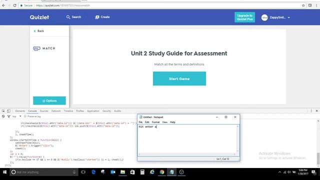The height and width of the screenshot is (180, 320).
Task: Click the extension icon beside the bookmark star
Action: [x=310, y=5]
